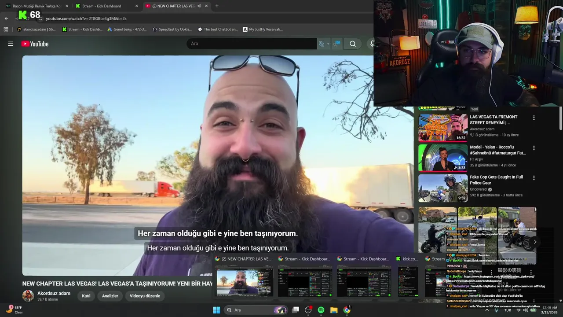
Task: Open the LAS VEGAS'TA FREMONT STREET DENEYİMİ title
Action: pos(493,120)
